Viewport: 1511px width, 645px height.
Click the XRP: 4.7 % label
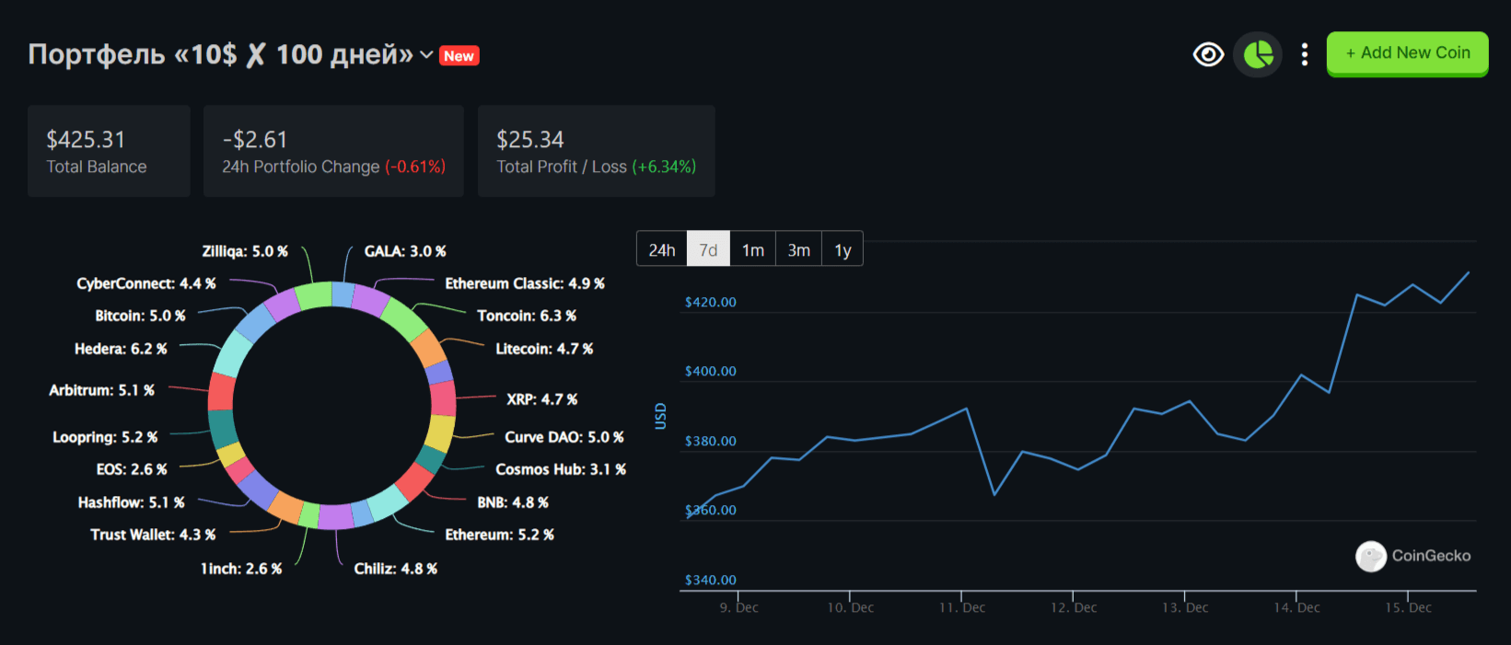(542, 399)
